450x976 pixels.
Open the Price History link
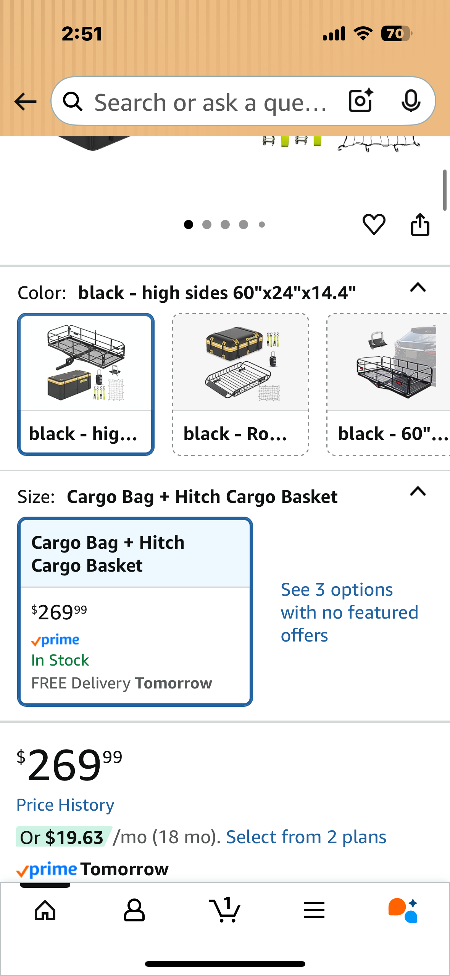(65, 805)
